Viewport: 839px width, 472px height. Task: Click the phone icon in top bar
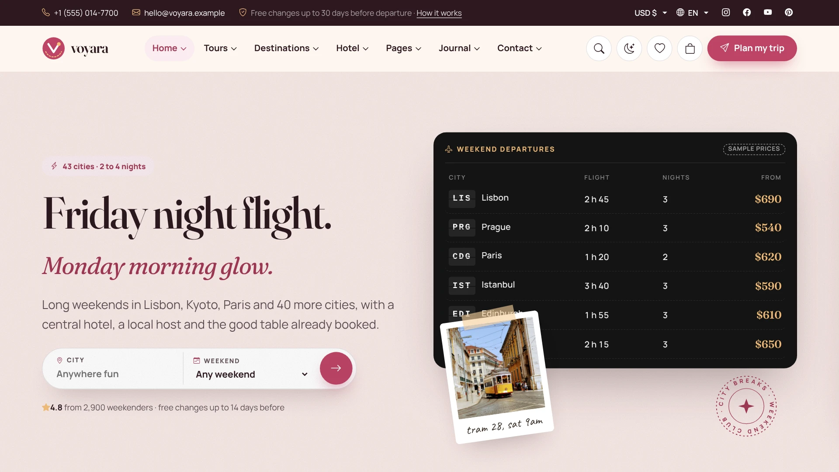point(45,12)
